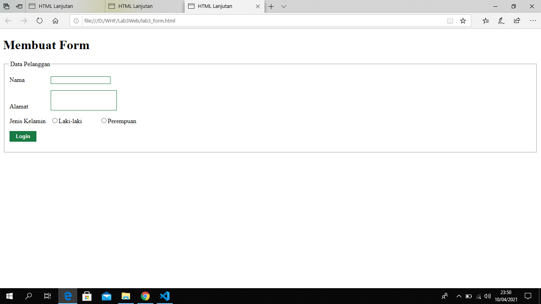Open File Explorer from taskbar

tap(126, 296)
